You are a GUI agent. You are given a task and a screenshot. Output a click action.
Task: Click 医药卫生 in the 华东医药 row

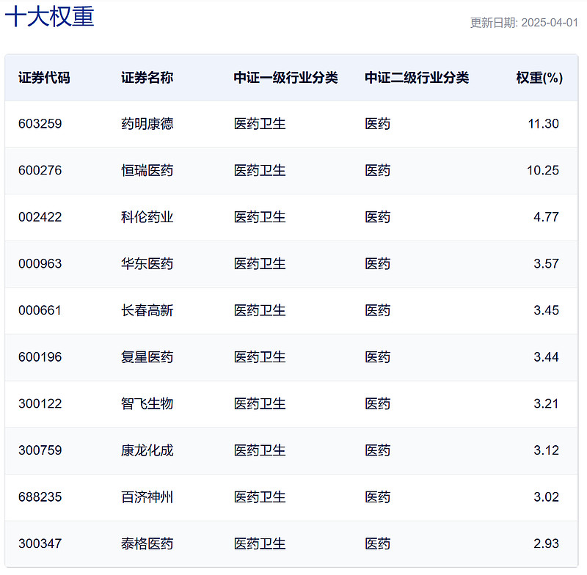pos(260,264)
